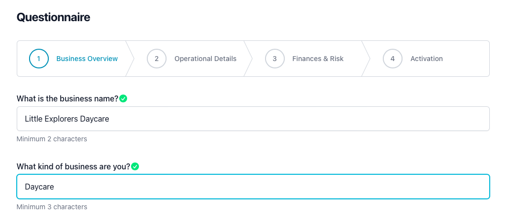505x223 pixels.
Task: Click the step 4 number circle
Action: 393,59
